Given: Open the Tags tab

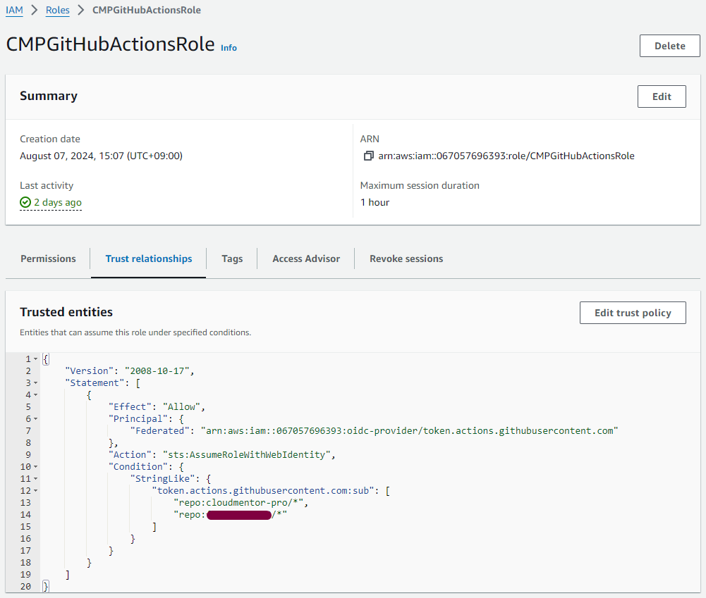Looking at the screenshot, I should (232, 258).
